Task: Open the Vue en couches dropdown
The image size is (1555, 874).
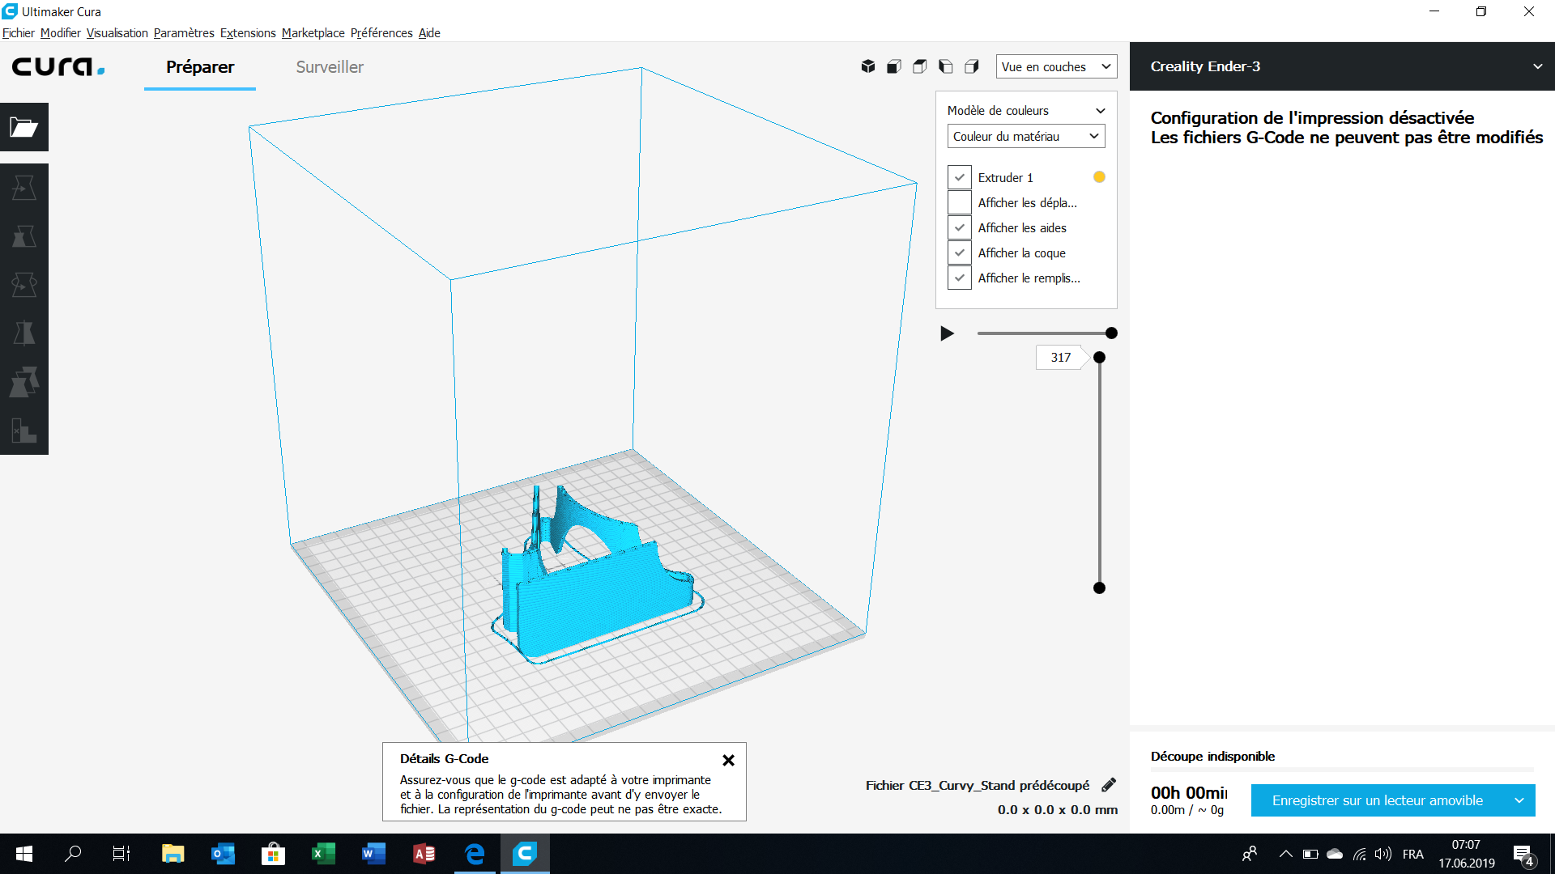Action: (1055, 66)
